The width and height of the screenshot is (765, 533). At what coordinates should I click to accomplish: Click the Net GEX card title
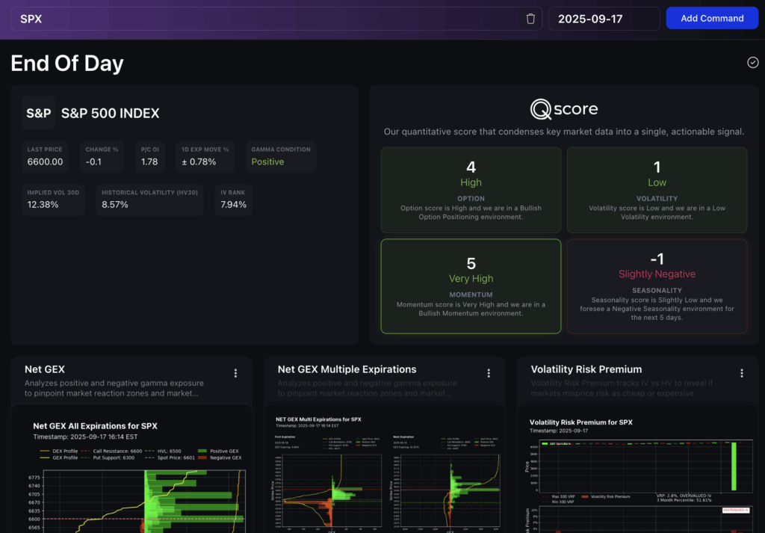(45, 369)
